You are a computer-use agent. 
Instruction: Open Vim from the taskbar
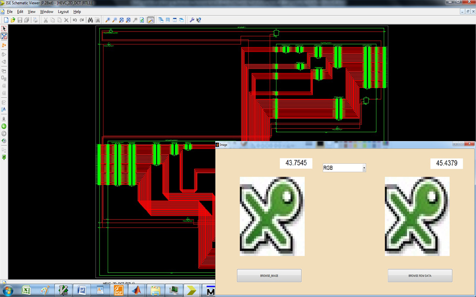[64, 291]
